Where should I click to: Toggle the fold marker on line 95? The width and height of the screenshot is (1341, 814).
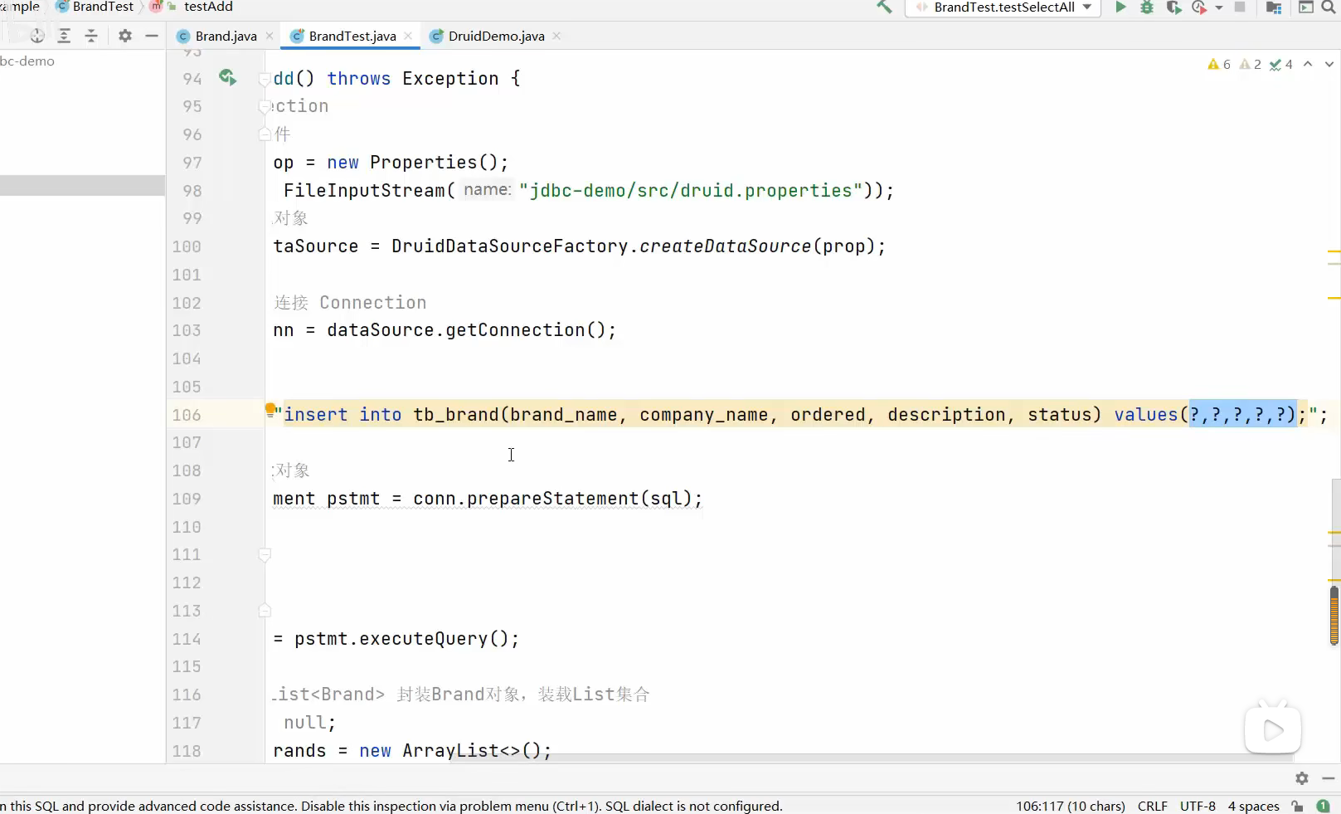pyautogui.click(x=265, y=106)
